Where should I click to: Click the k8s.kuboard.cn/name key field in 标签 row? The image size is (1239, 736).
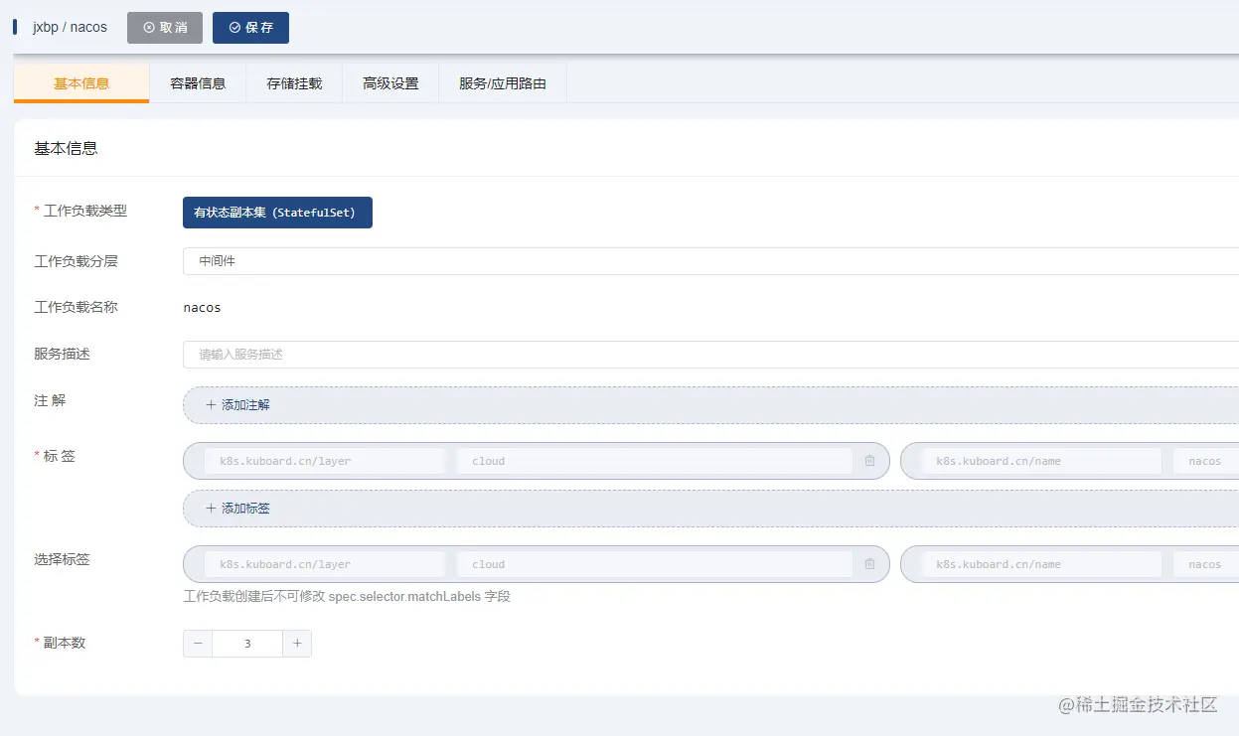[x=1041, y=461]
